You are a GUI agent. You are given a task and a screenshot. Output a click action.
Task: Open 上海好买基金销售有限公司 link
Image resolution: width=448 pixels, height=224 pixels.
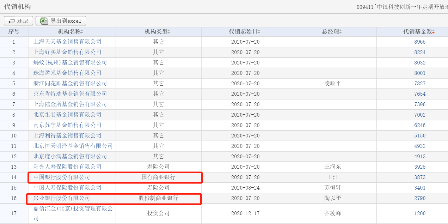point(67,52)
